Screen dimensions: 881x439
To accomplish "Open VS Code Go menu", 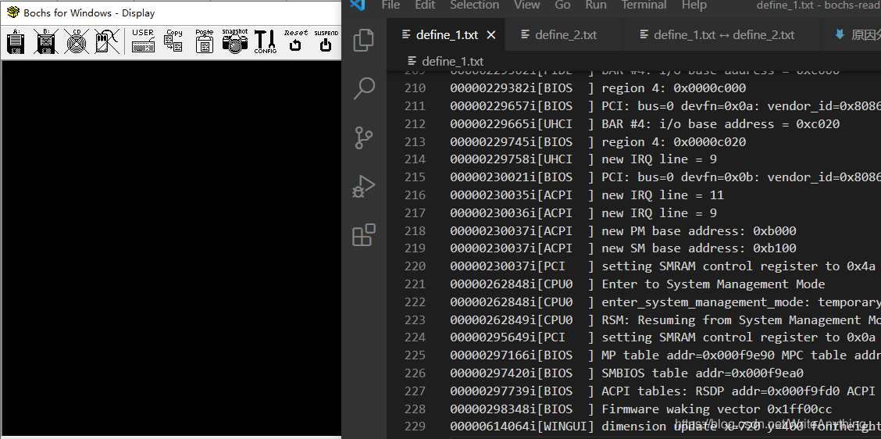I will pyautogui.click(x=562, y=5).
